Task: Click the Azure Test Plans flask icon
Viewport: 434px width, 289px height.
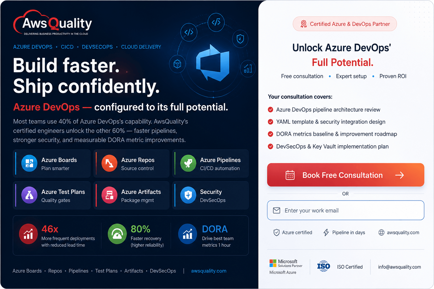Action: click(x=29, y=195)
